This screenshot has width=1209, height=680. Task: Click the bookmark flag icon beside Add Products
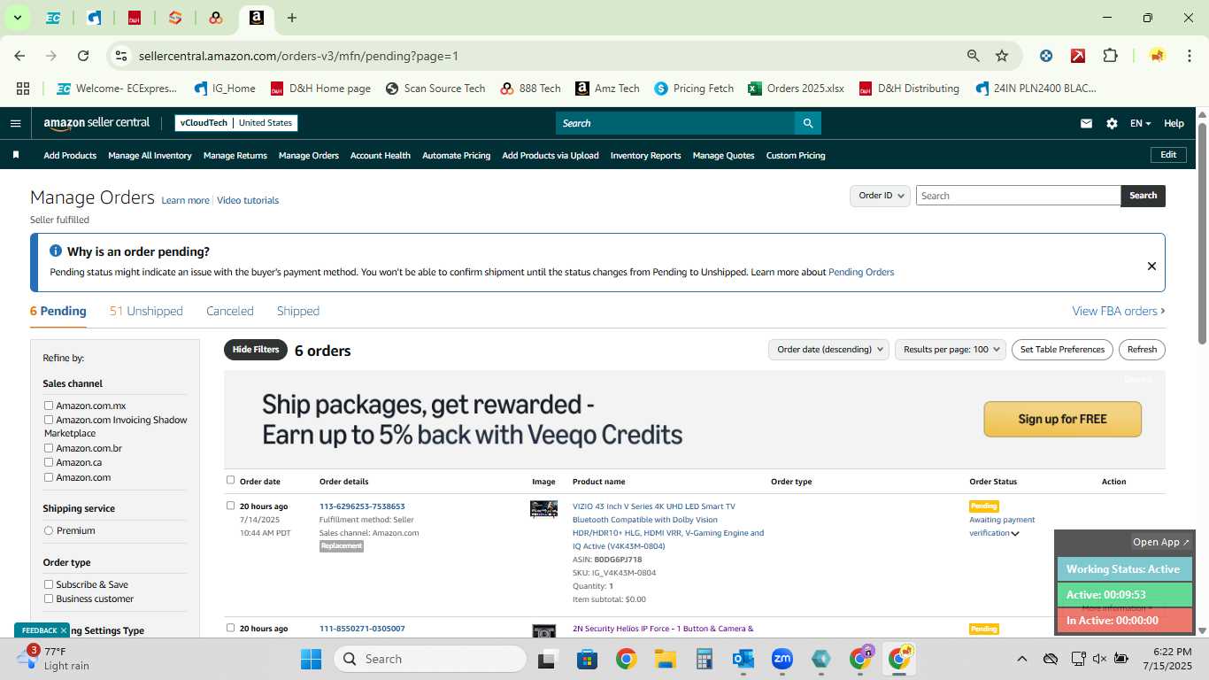pyautogui.click(x=16, y=155)
